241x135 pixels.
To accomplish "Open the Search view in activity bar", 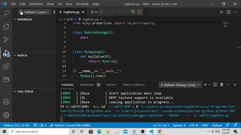I will (6, 13).
